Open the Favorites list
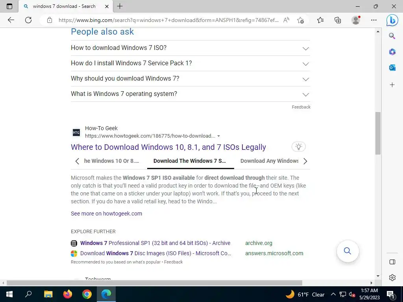The image size is (403, 302). [x=320, y=20]
